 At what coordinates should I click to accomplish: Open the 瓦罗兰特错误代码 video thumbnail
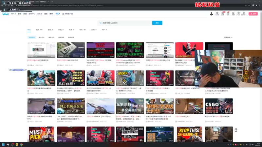[130, 50]
